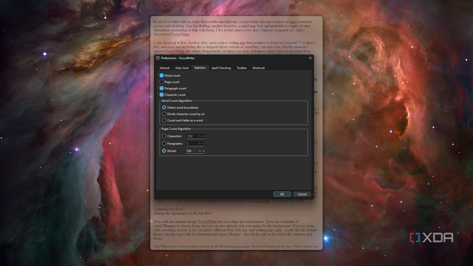The width and height of the screenshot is (473, 266).
Task: Select the Statistics tab
Action: pyautogui.click(x=200, y=68)
